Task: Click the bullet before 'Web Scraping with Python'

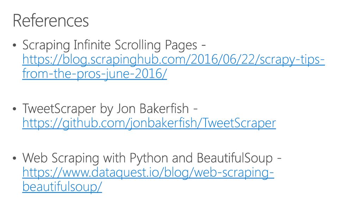Action: pos(14,158)
